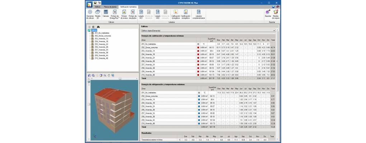Select Z04_Vivienda_1B in the tree
Screen dimensions: 366x143
[x=101, y=41]
